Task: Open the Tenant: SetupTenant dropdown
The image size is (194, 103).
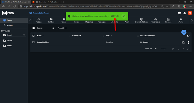Action: (x=40, y=13)
